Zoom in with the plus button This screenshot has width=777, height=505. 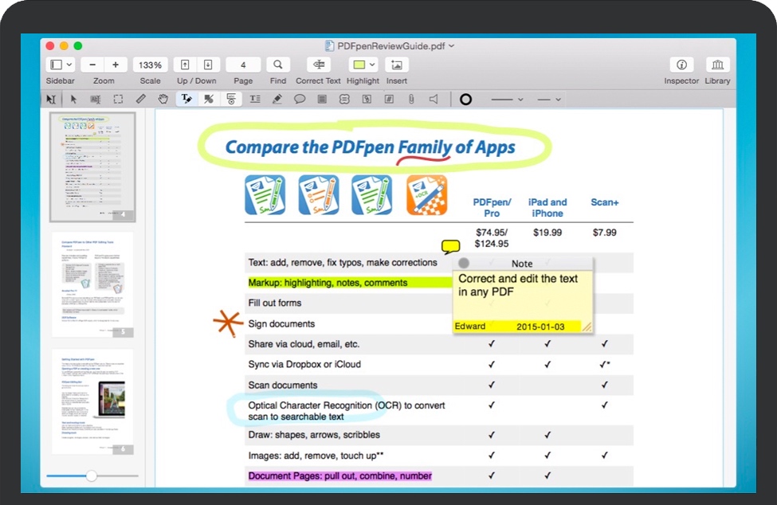pyautogui.click(x=116, y=65)
